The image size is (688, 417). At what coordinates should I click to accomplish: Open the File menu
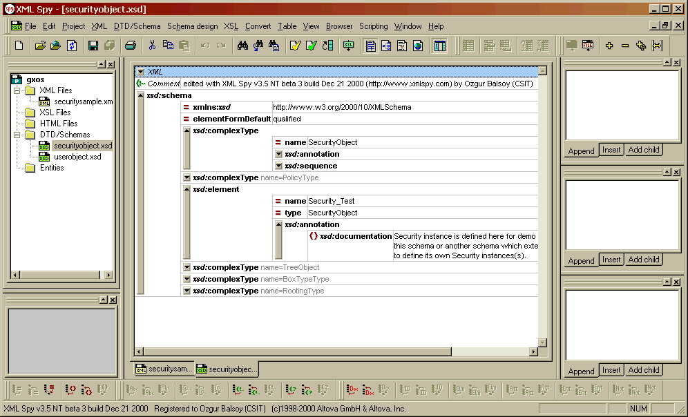click(x=30, y=26)
